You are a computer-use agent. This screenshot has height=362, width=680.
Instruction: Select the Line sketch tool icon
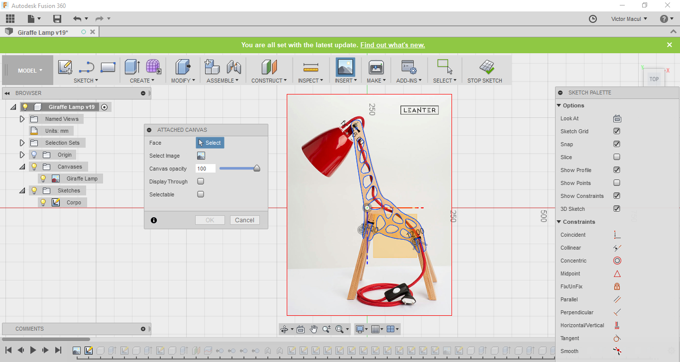coord(87,67)
